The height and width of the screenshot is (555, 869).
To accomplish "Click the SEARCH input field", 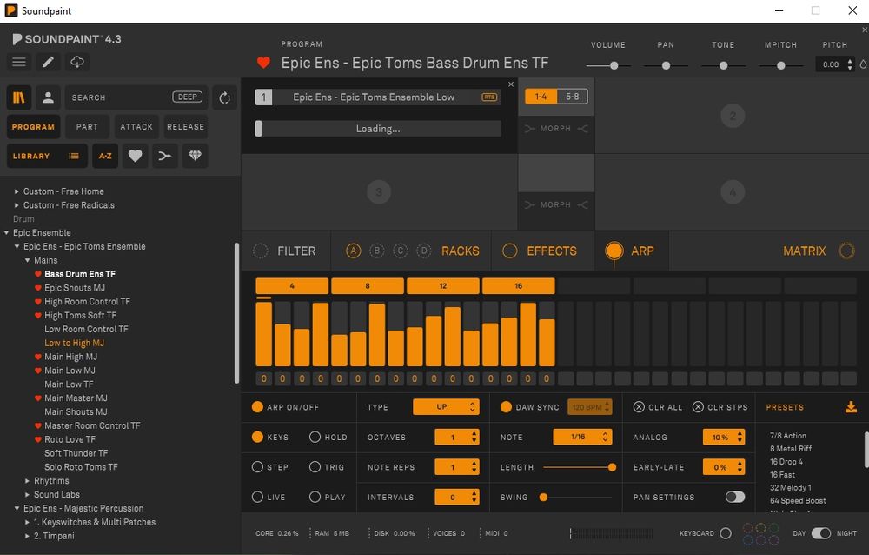I will point(119,97).
